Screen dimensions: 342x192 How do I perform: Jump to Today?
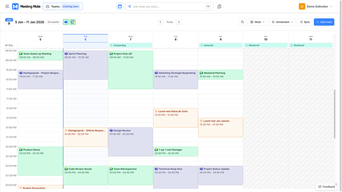[170, 22]
